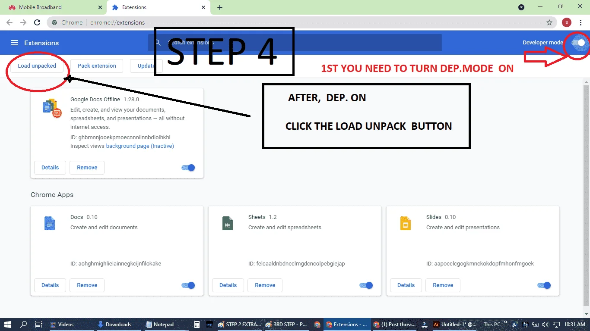Image resolution: width=590 pixels, height=331 pixels.
Task: Close the Extensions browser tab
Action: [x=203, y=7]
